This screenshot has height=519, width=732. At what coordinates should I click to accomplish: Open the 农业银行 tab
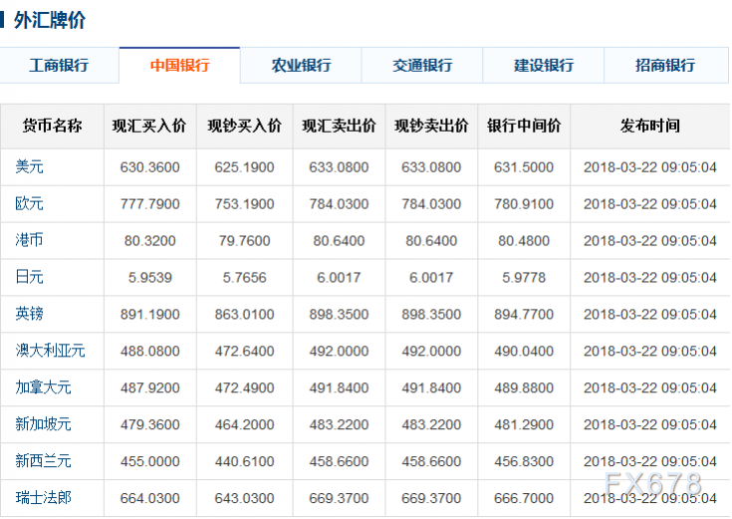[301, 66]
